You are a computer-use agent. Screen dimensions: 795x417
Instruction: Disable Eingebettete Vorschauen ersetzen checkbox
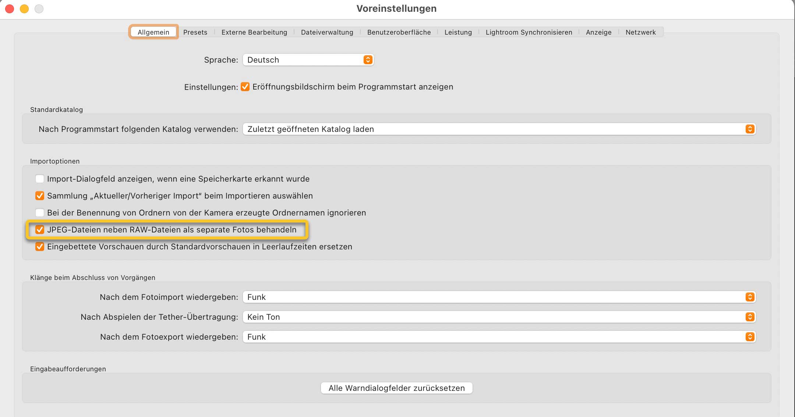[x=40, y=246]
